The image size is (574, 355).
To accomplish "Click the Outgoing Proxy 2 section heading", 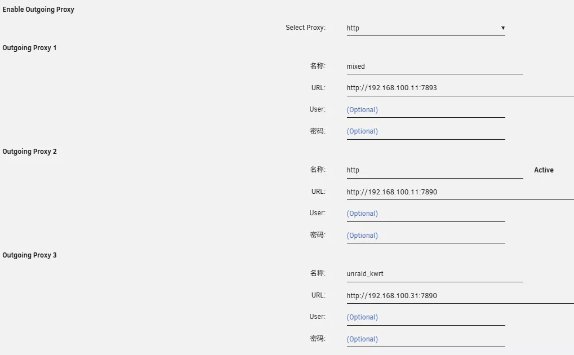I will (x=29, y=152).
